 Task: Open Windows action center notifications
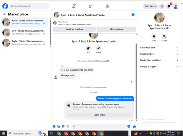[x=178, y=133]
